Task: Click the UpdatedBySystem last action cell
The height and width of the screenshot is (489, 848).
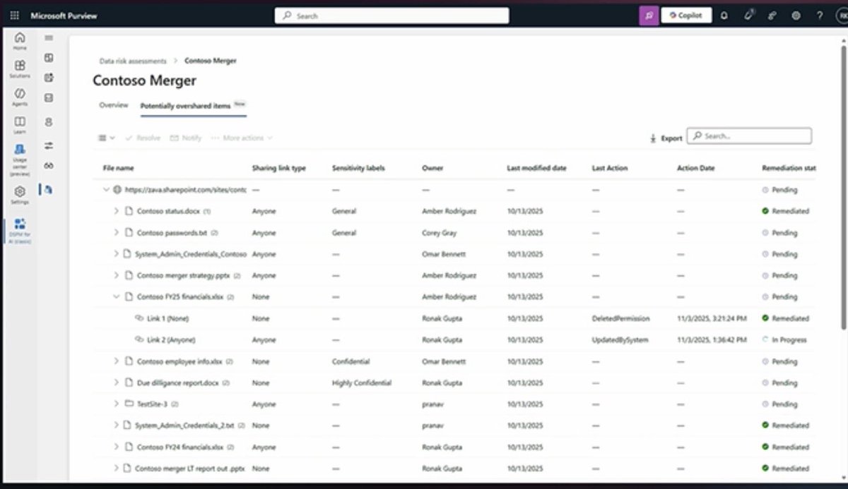Action: click(x=620, y=339)
